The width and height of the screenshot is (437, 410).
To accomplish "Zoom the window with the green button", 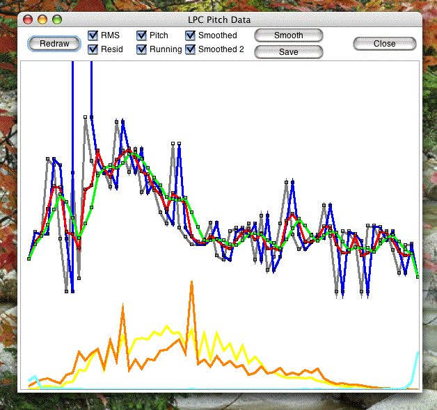I will click(x=57, y=19).
